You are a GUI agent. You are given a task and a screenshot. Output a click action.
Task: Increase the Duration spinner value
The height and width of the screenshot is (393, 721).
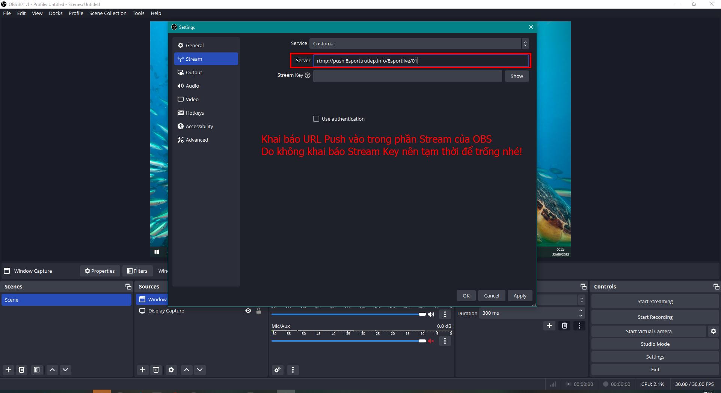tap(581, 311)
